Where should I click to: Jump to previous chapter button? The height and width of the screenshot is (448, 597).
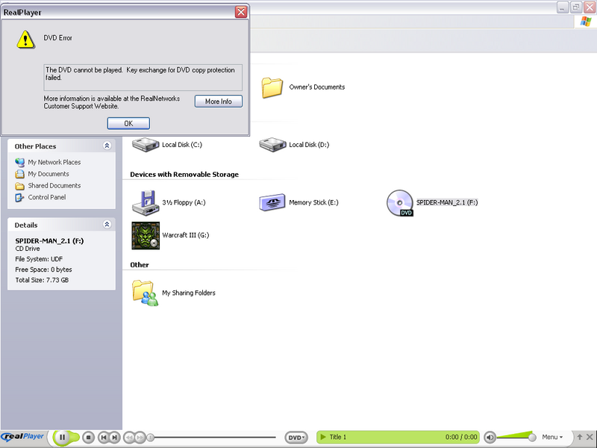[103, 438]
